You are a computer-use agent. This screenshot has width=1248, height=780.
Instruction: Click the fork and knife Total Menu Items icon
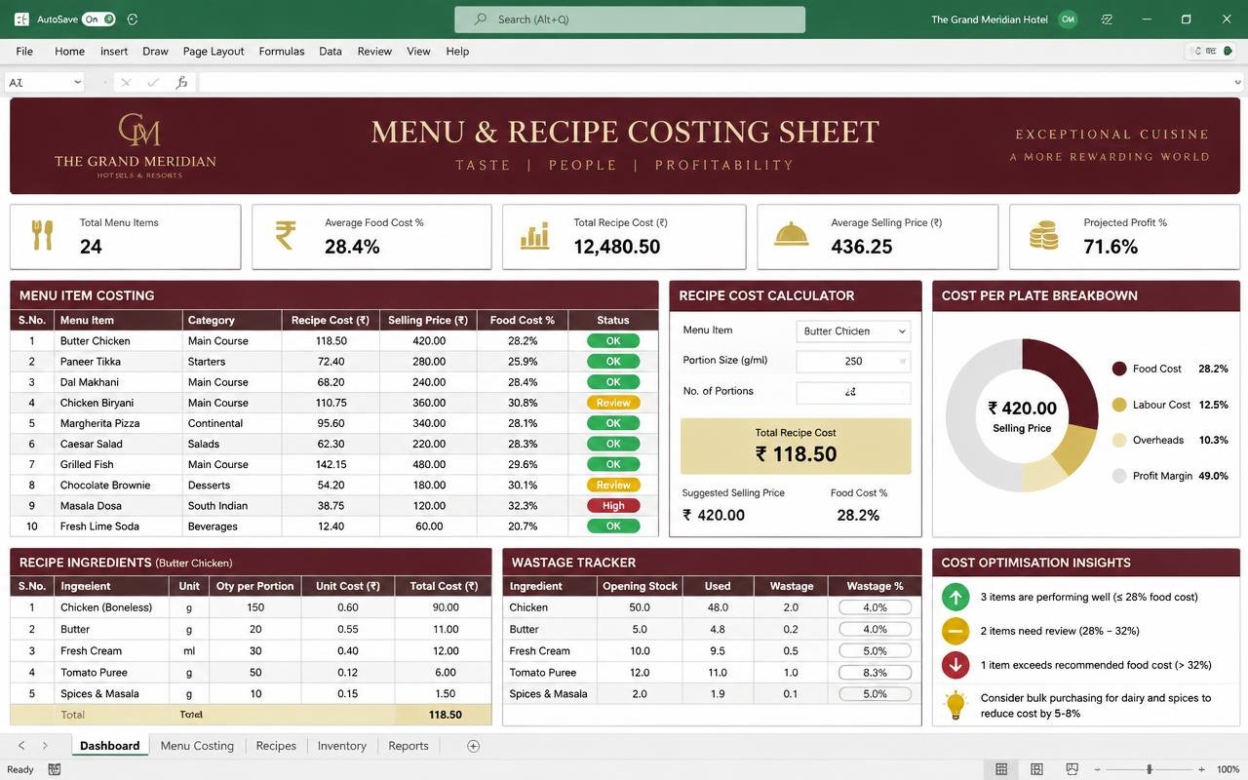(x=42, y=235)
